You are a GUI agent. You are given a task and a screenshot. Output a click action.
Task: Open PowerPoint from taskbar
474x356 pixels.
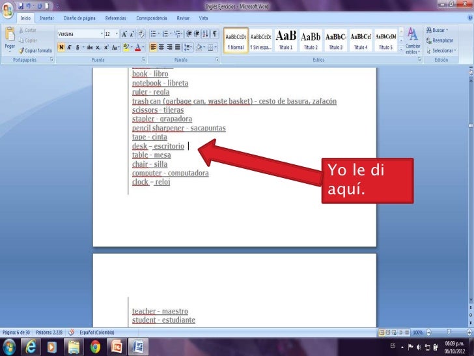[x=117, y=347]
